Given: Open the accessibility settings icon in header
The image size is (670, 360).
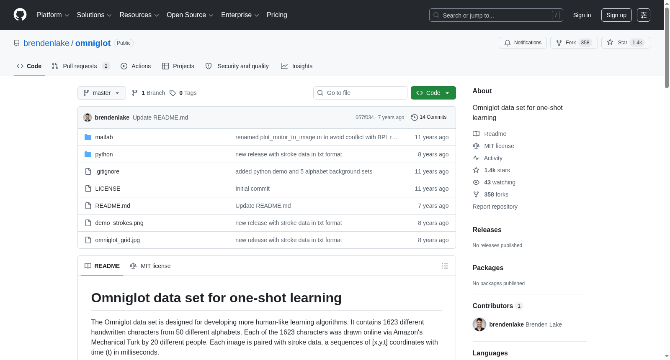Looking at the screenshot, I should point(644,15).
